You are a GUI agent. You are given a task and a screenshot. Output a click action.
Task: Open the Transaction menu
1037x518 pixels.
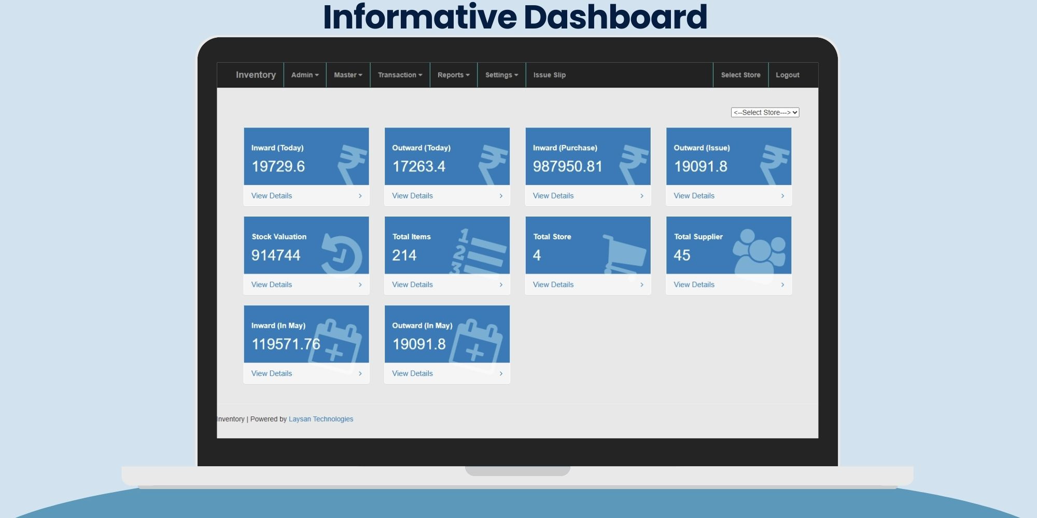point(400,75)
